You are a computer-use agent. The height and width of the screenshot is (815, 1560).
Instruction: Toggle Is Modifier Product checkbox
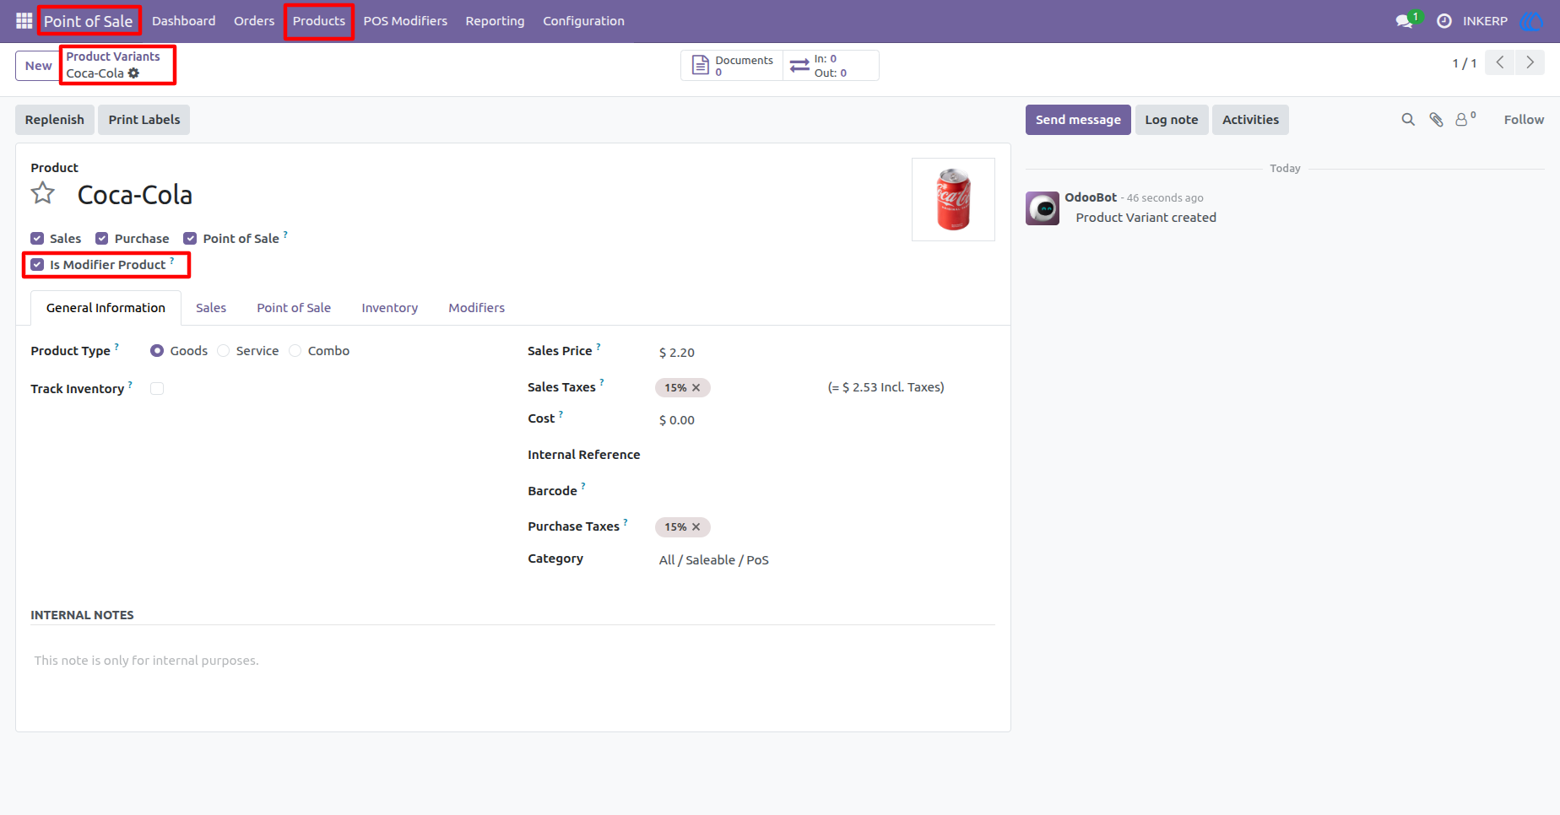pyautogui.click(x=37, y=265)
